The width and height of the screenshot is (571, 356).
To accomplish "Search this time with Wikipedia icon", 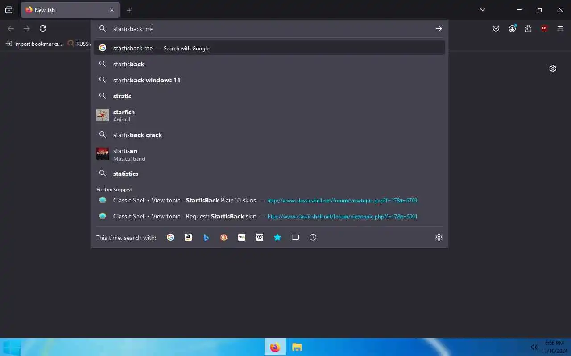I will (260, 237).
